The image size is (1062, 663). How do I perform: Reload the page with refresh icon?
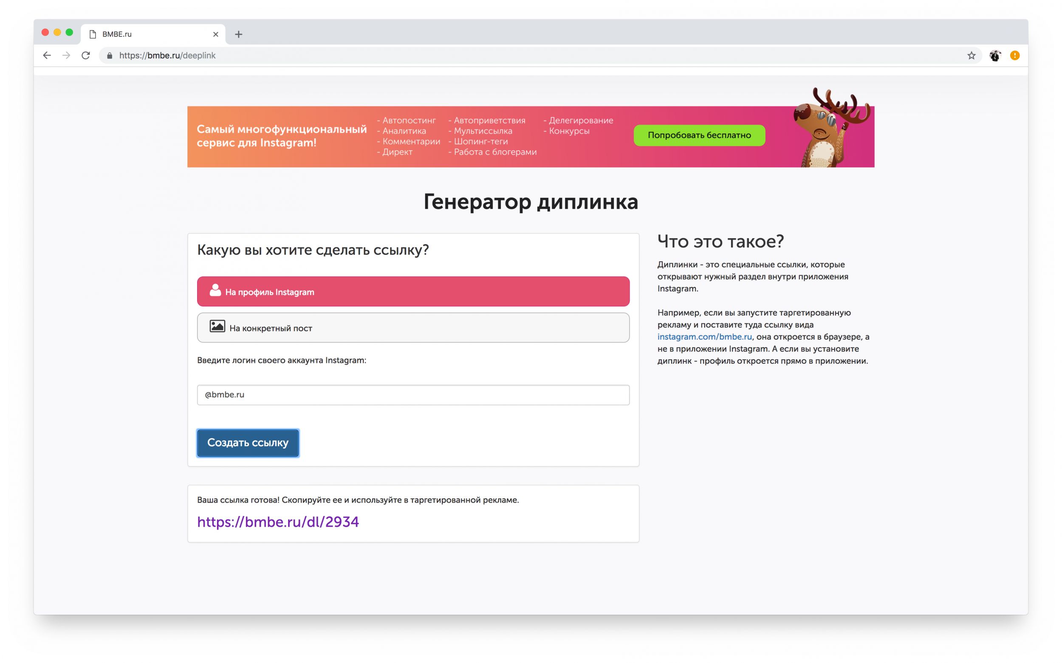click(86, 55)
